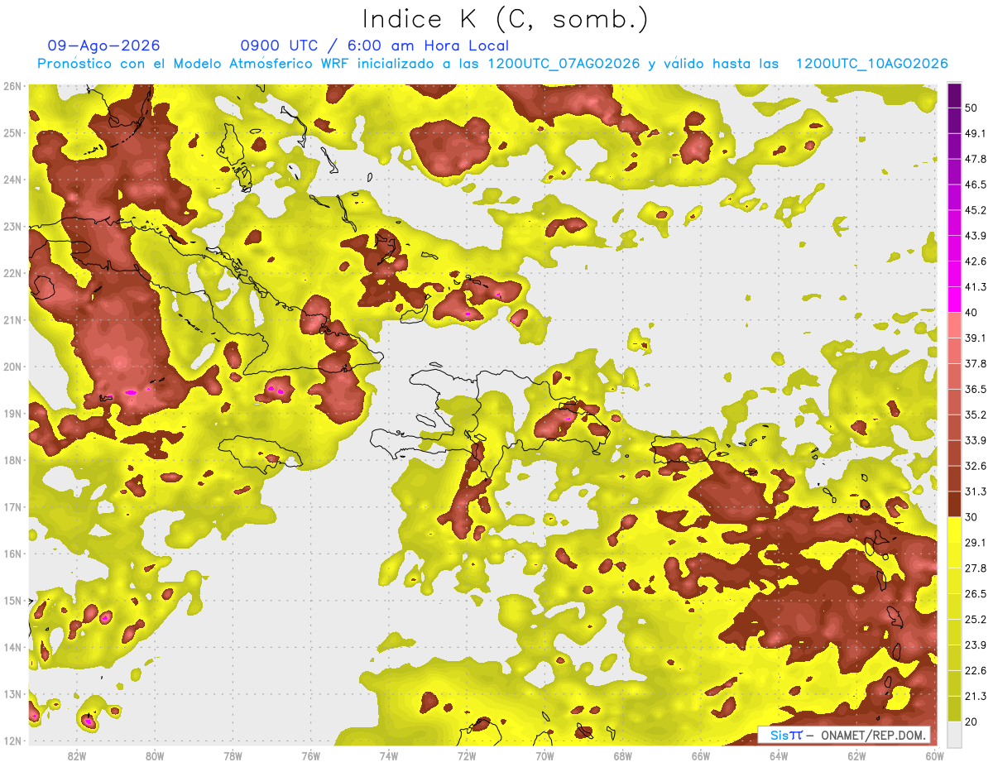This screenshot has width=993, height=767.
Task: Click the color bar label '39.1'
Action: (975, 338)
